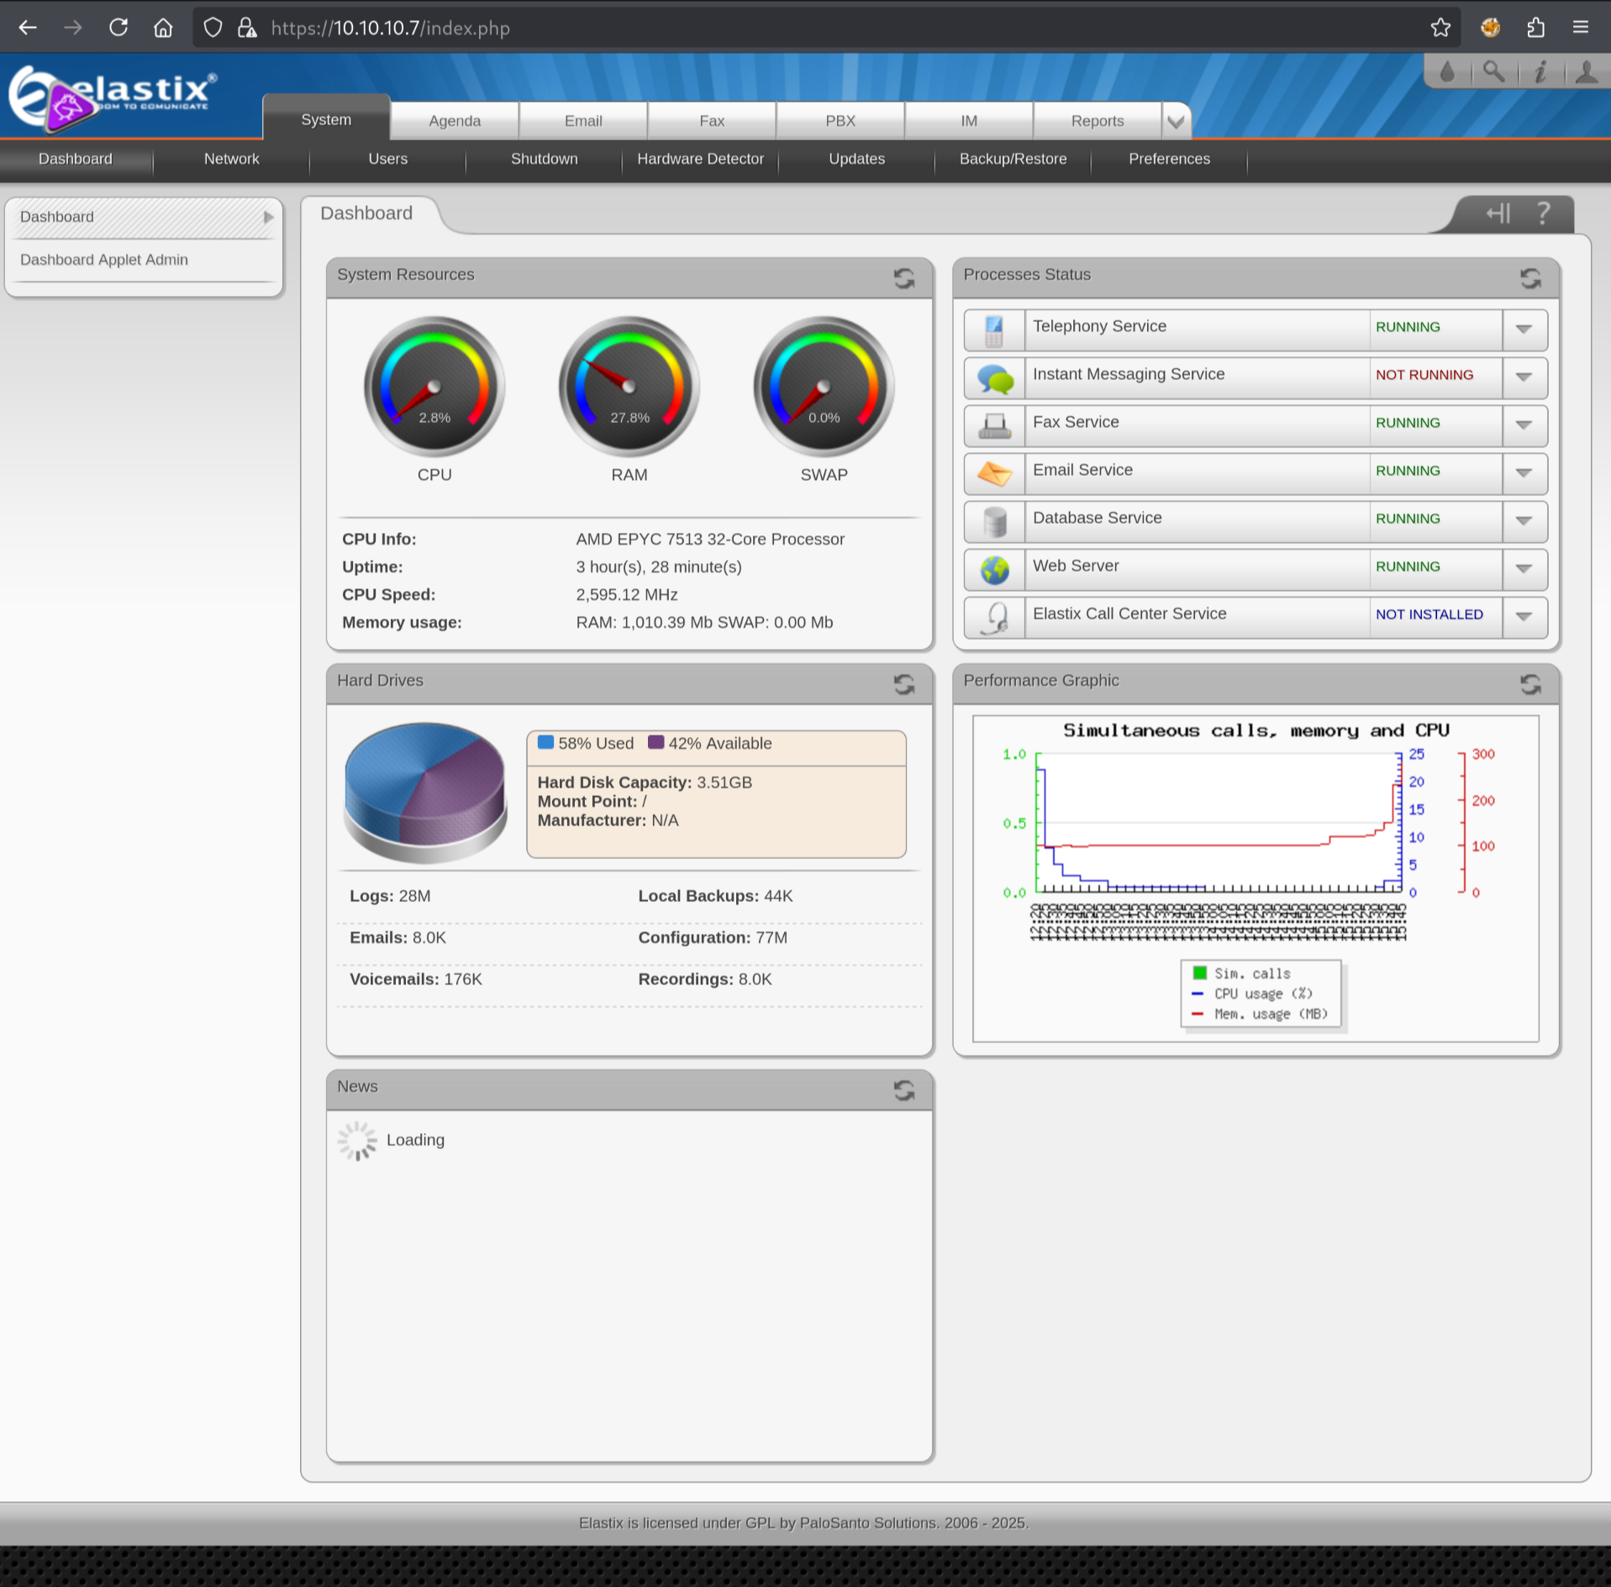Refresh the Hard Drives applet

click(903, 684)
